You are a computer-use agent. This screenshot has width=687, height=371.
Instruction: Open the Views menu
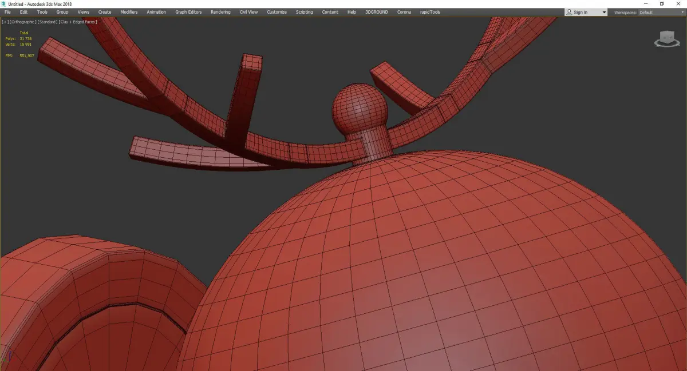tap(84, 12)
